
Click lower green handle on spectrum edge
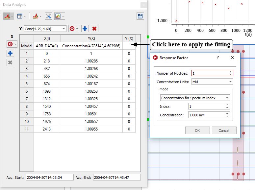coord(148,120)
